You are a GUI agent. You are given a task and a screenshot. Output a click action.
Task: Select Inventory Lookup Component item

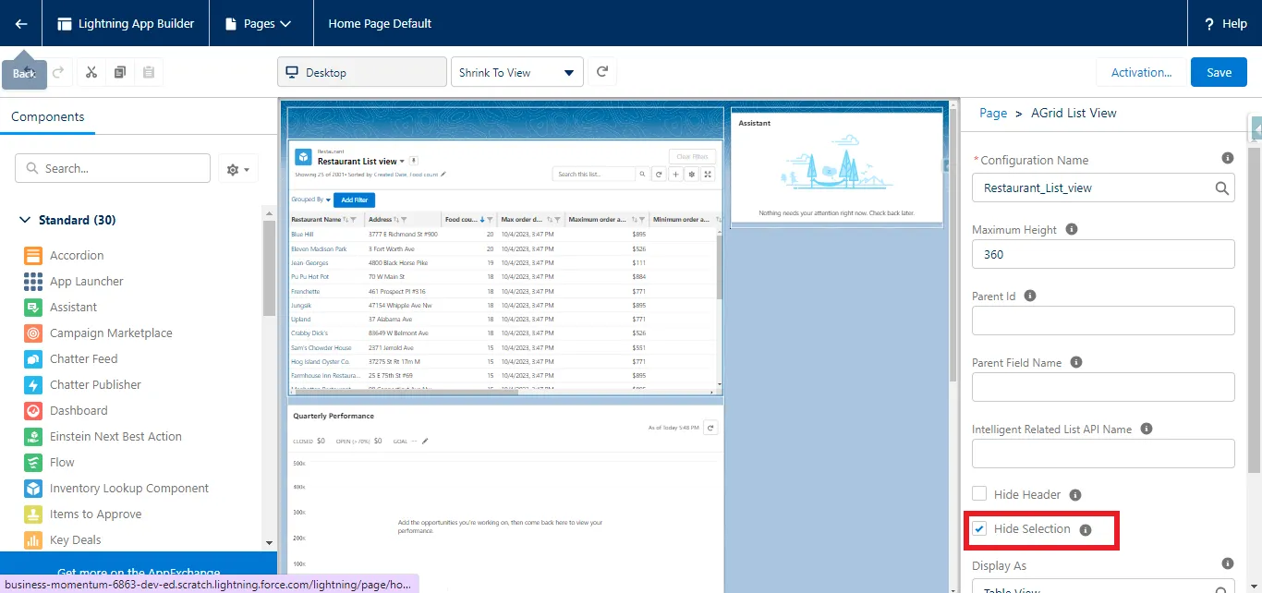click(x=116, y=489)
